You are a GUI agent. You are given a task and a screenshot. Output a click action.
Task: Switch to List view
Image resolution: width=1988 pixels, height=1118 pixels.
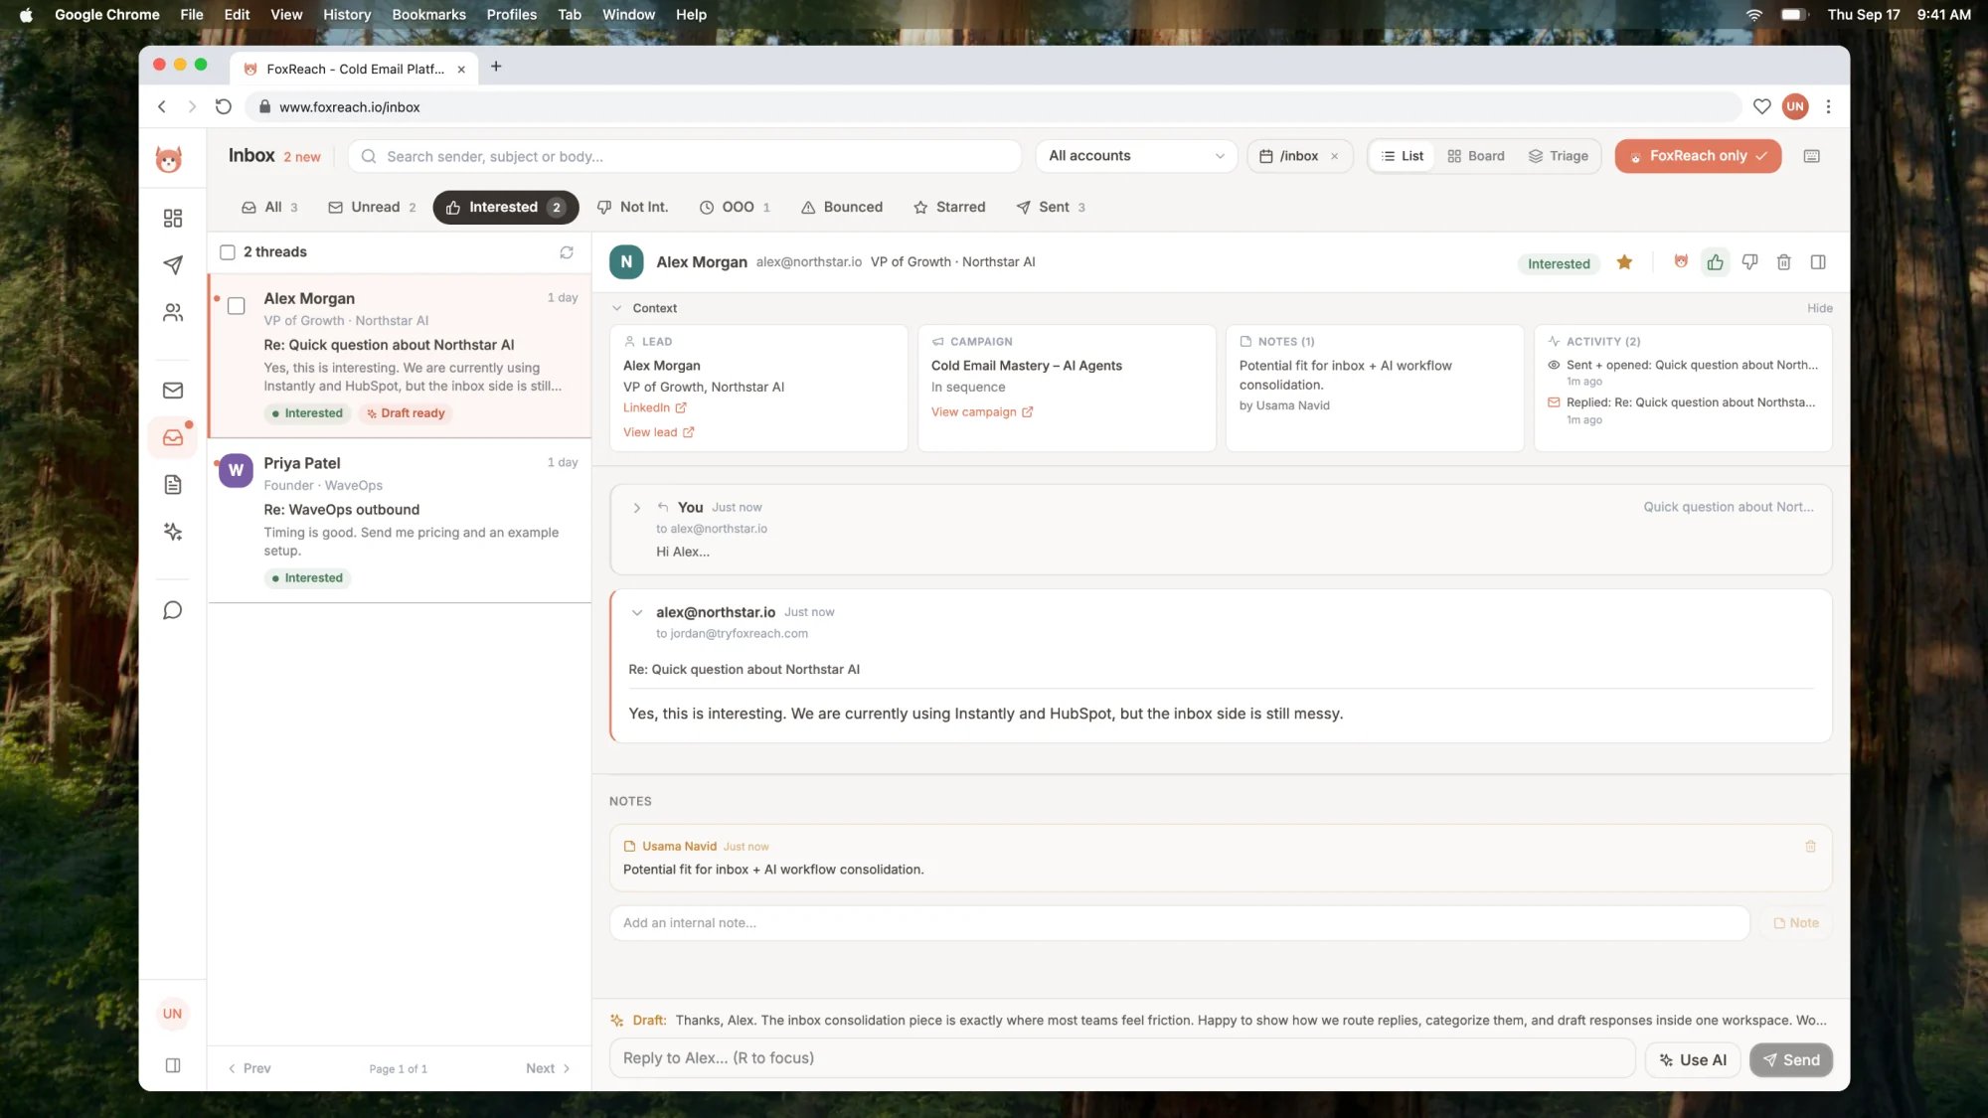pos(1402,156)
